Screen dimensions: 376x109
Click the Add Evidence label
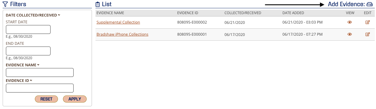coord(346,4)
